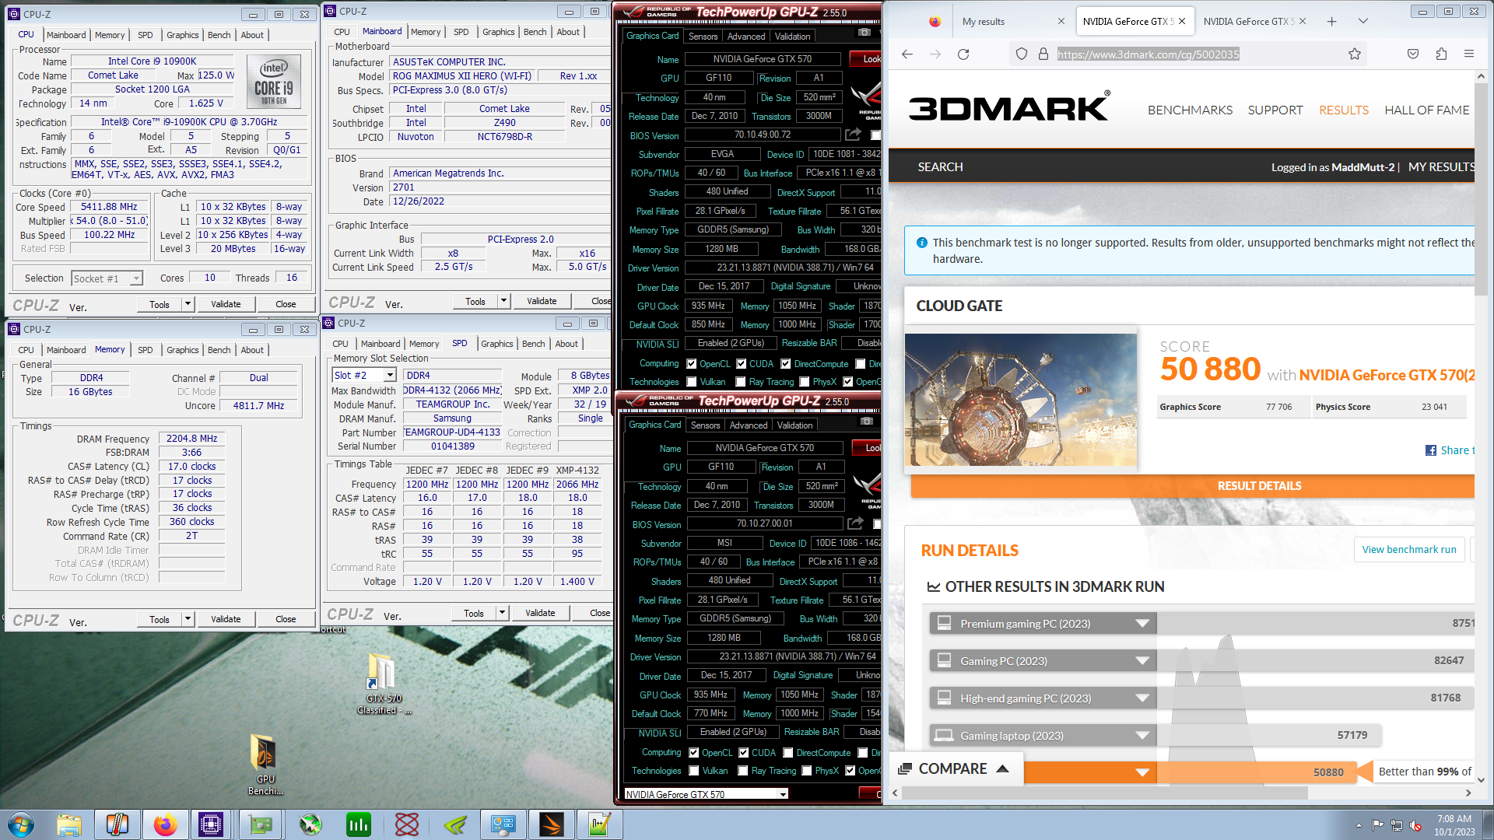Toggle OpenCL checkbox in upper GPU-Z
Viewport: 1494px width, 840px height.
[x=691, y=364]
